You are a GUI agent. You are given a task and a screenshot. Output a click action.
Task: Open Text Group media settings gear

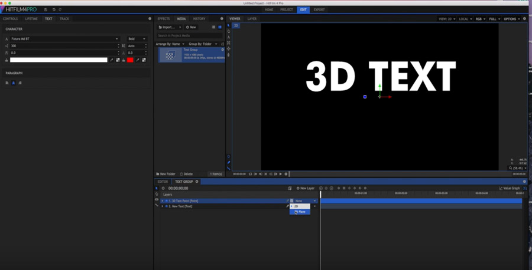[x=222, y=50]
